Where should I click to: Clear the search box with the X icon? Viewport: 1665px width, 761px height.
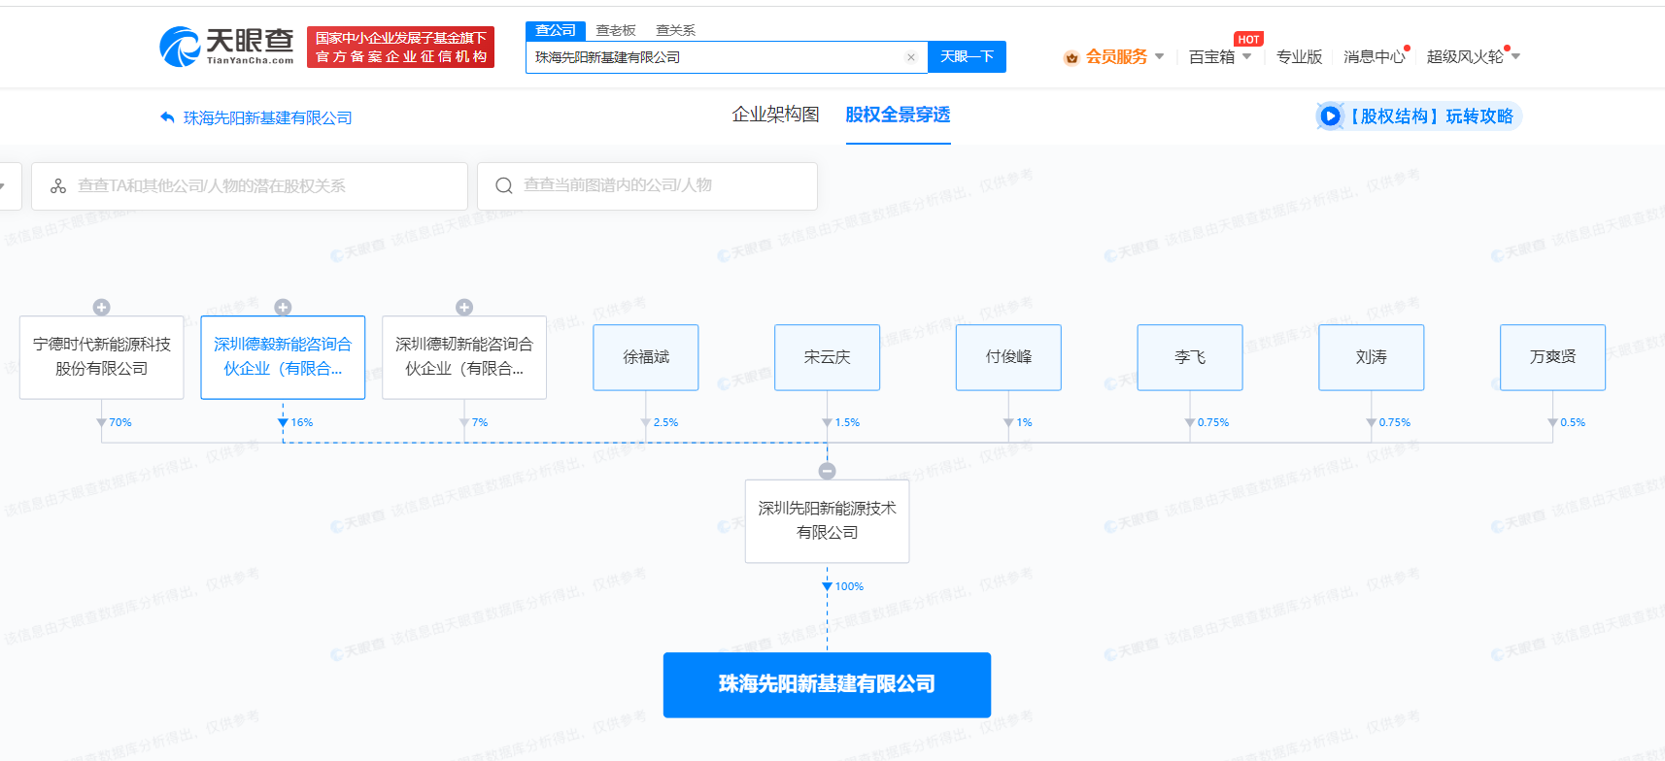tap(911, 57)
